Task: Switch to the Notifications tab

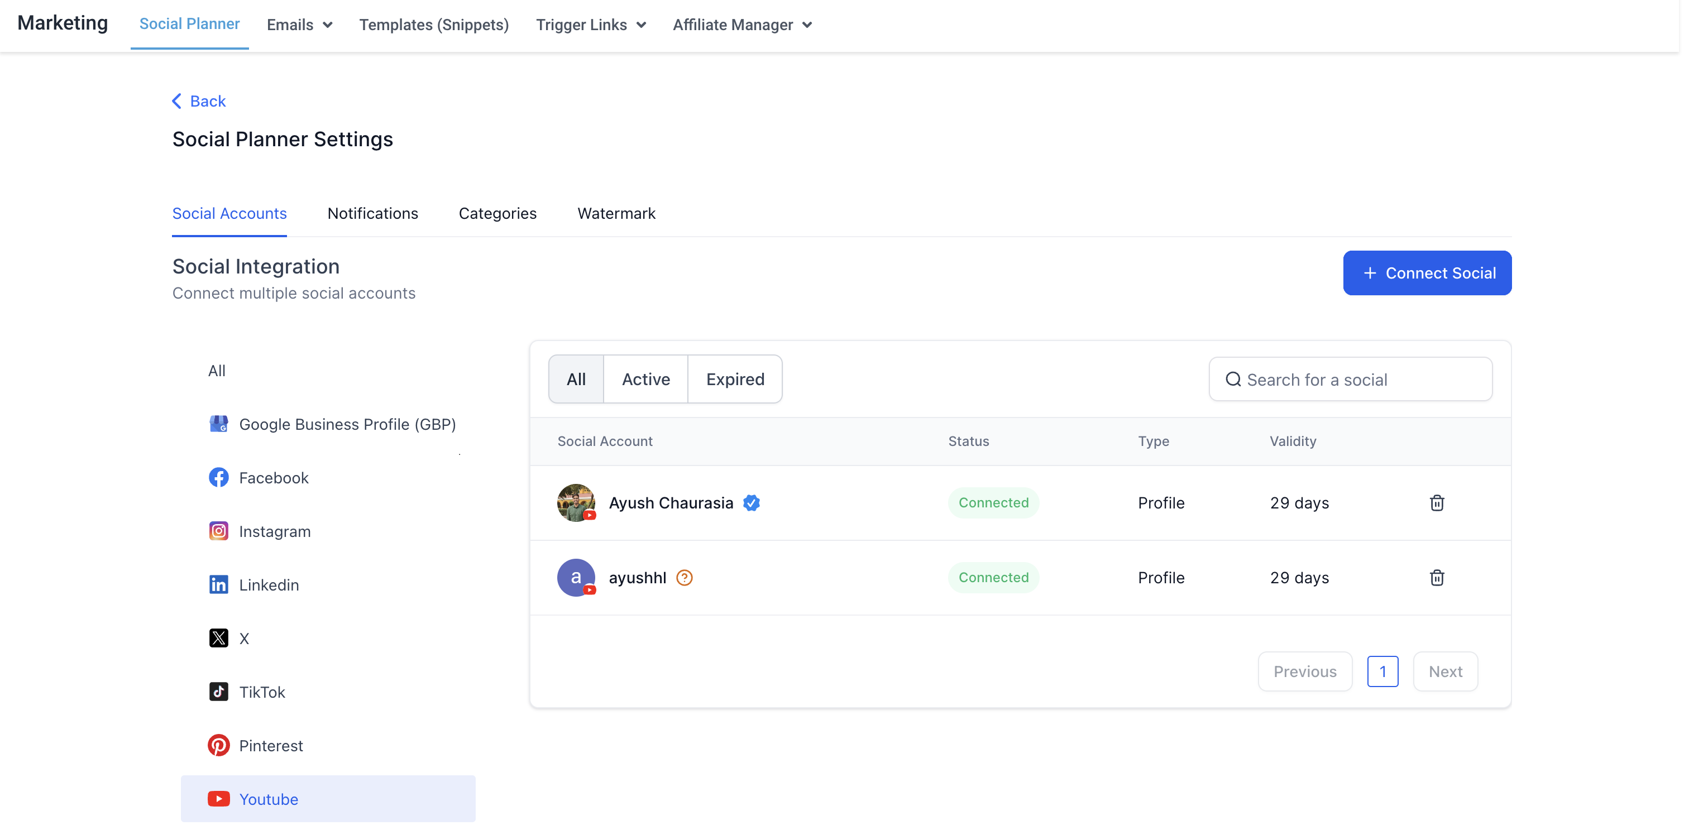Action: click(x=372, y=214)
